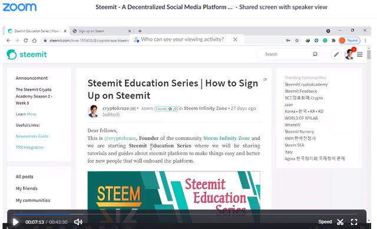Screen dimensions: 377x229
Task: Seek on the recording progress bar
Action: [185, 214]
